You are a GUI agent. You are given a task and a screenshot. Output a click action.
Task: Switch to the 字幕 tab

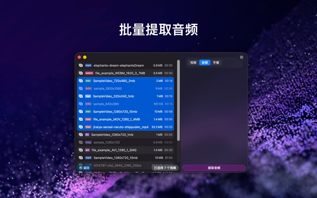[216, 63]
